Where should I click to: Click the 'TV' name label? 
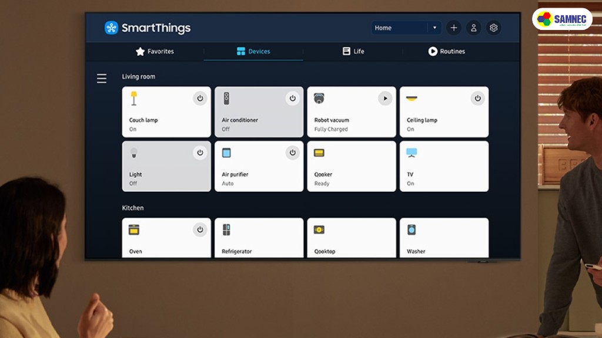coord(410,174)
